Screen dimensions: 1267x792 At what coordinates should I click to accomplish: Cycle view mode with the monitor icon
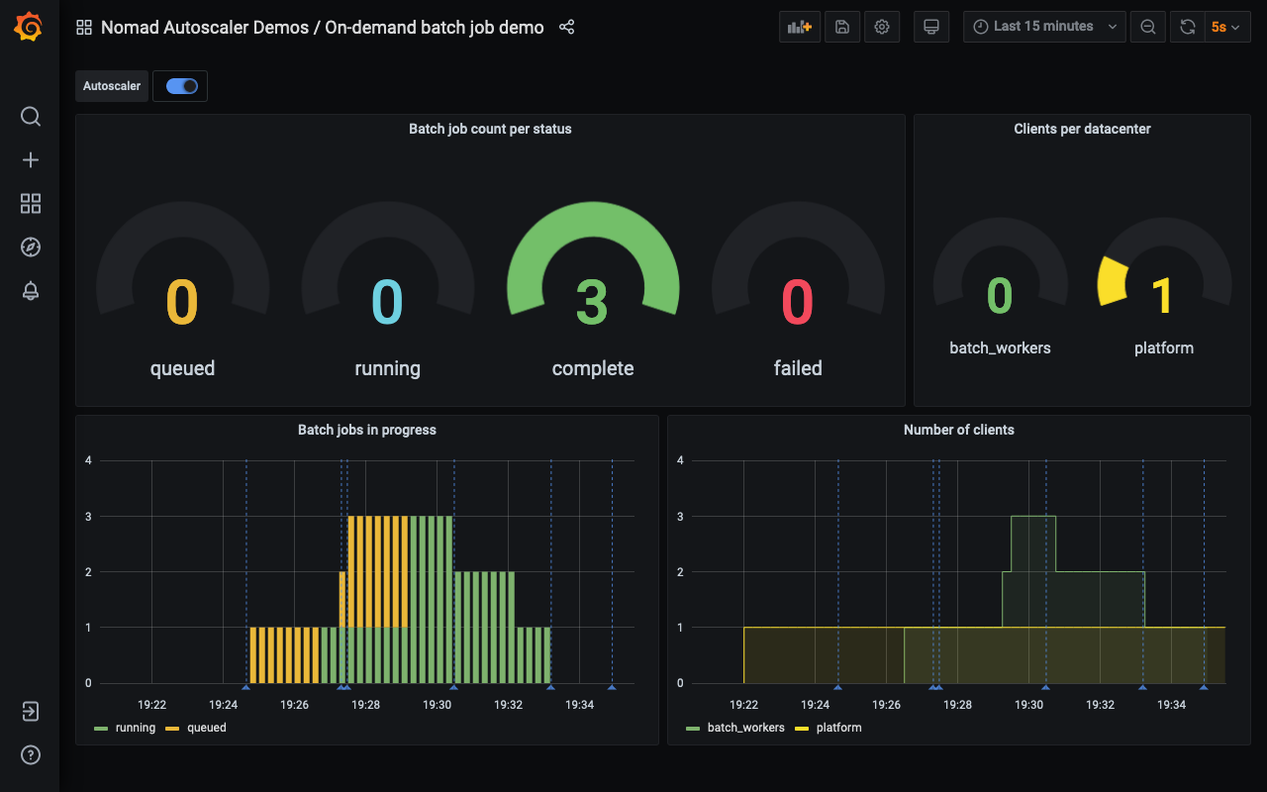click(930, 27)
